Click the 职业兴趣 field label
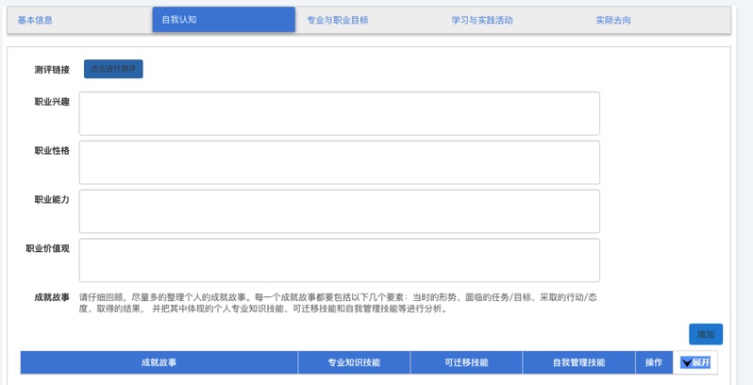Viewport: 753px width, 385px height. [x=52, y=102]
